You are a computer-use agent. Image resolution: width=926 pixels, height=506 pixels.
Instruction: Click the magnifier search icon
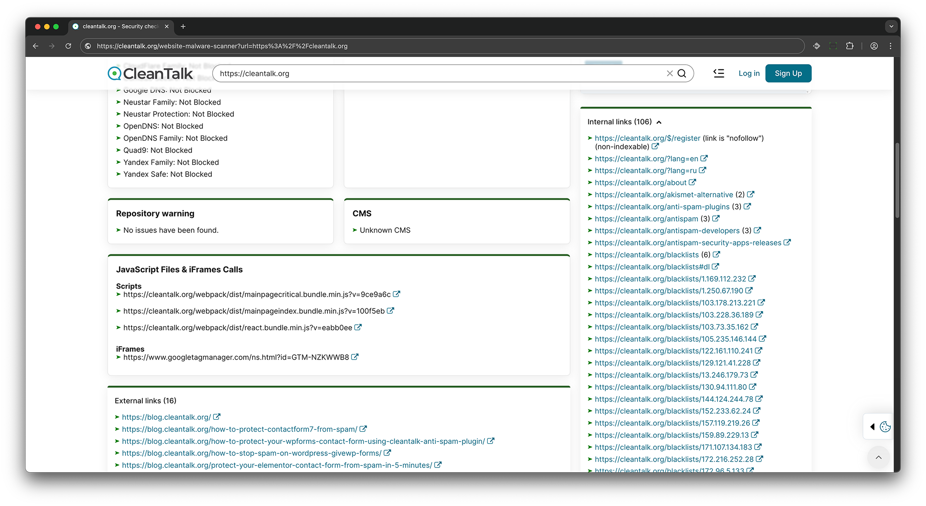coord(682,73)
